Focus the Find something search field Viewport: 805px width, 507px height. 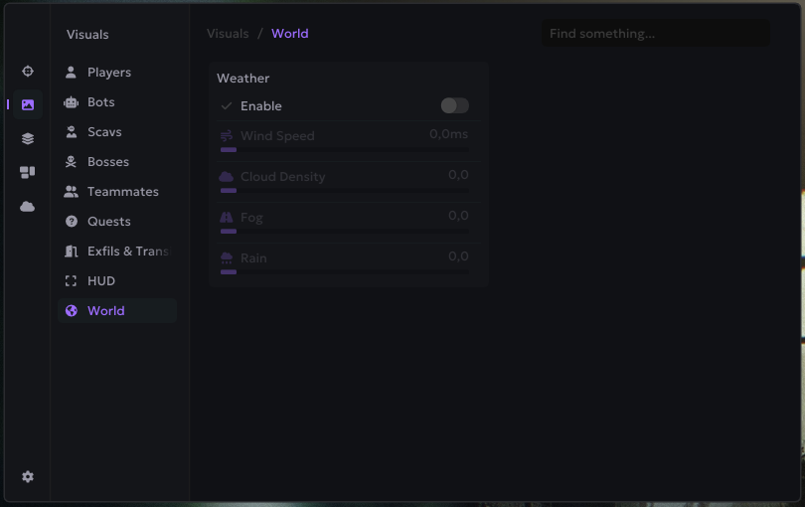[x=655, y=34]
